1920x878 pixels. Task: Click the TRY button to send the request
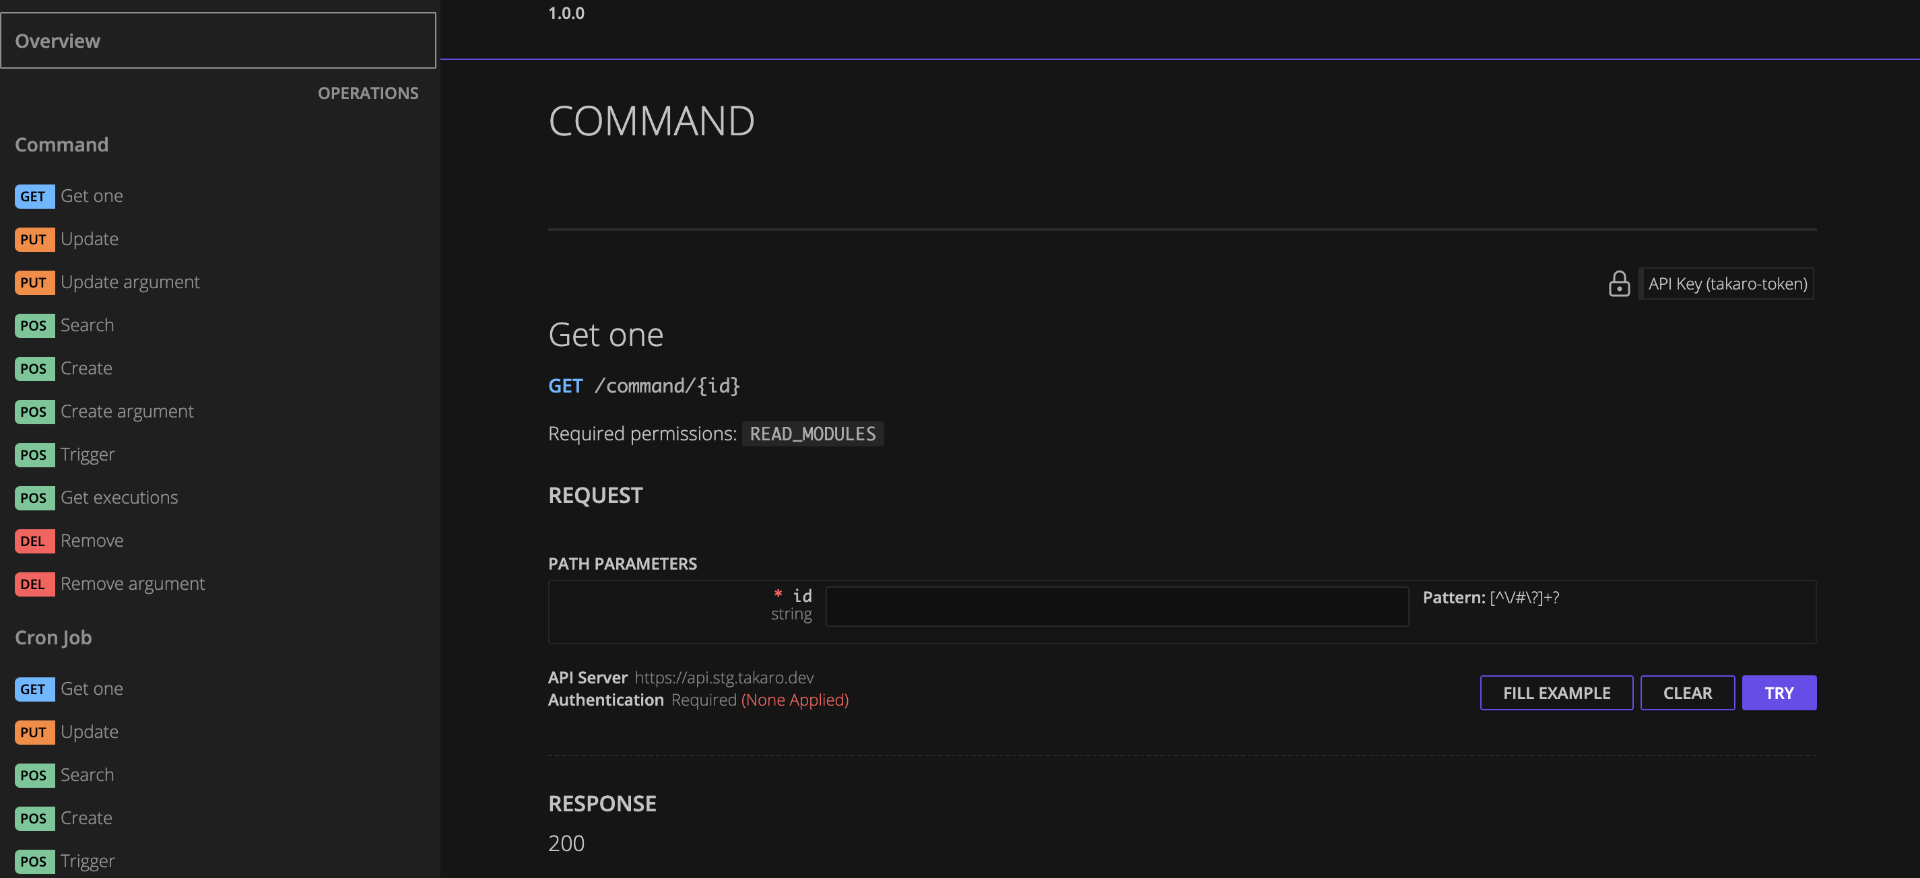click(1779, 692)
